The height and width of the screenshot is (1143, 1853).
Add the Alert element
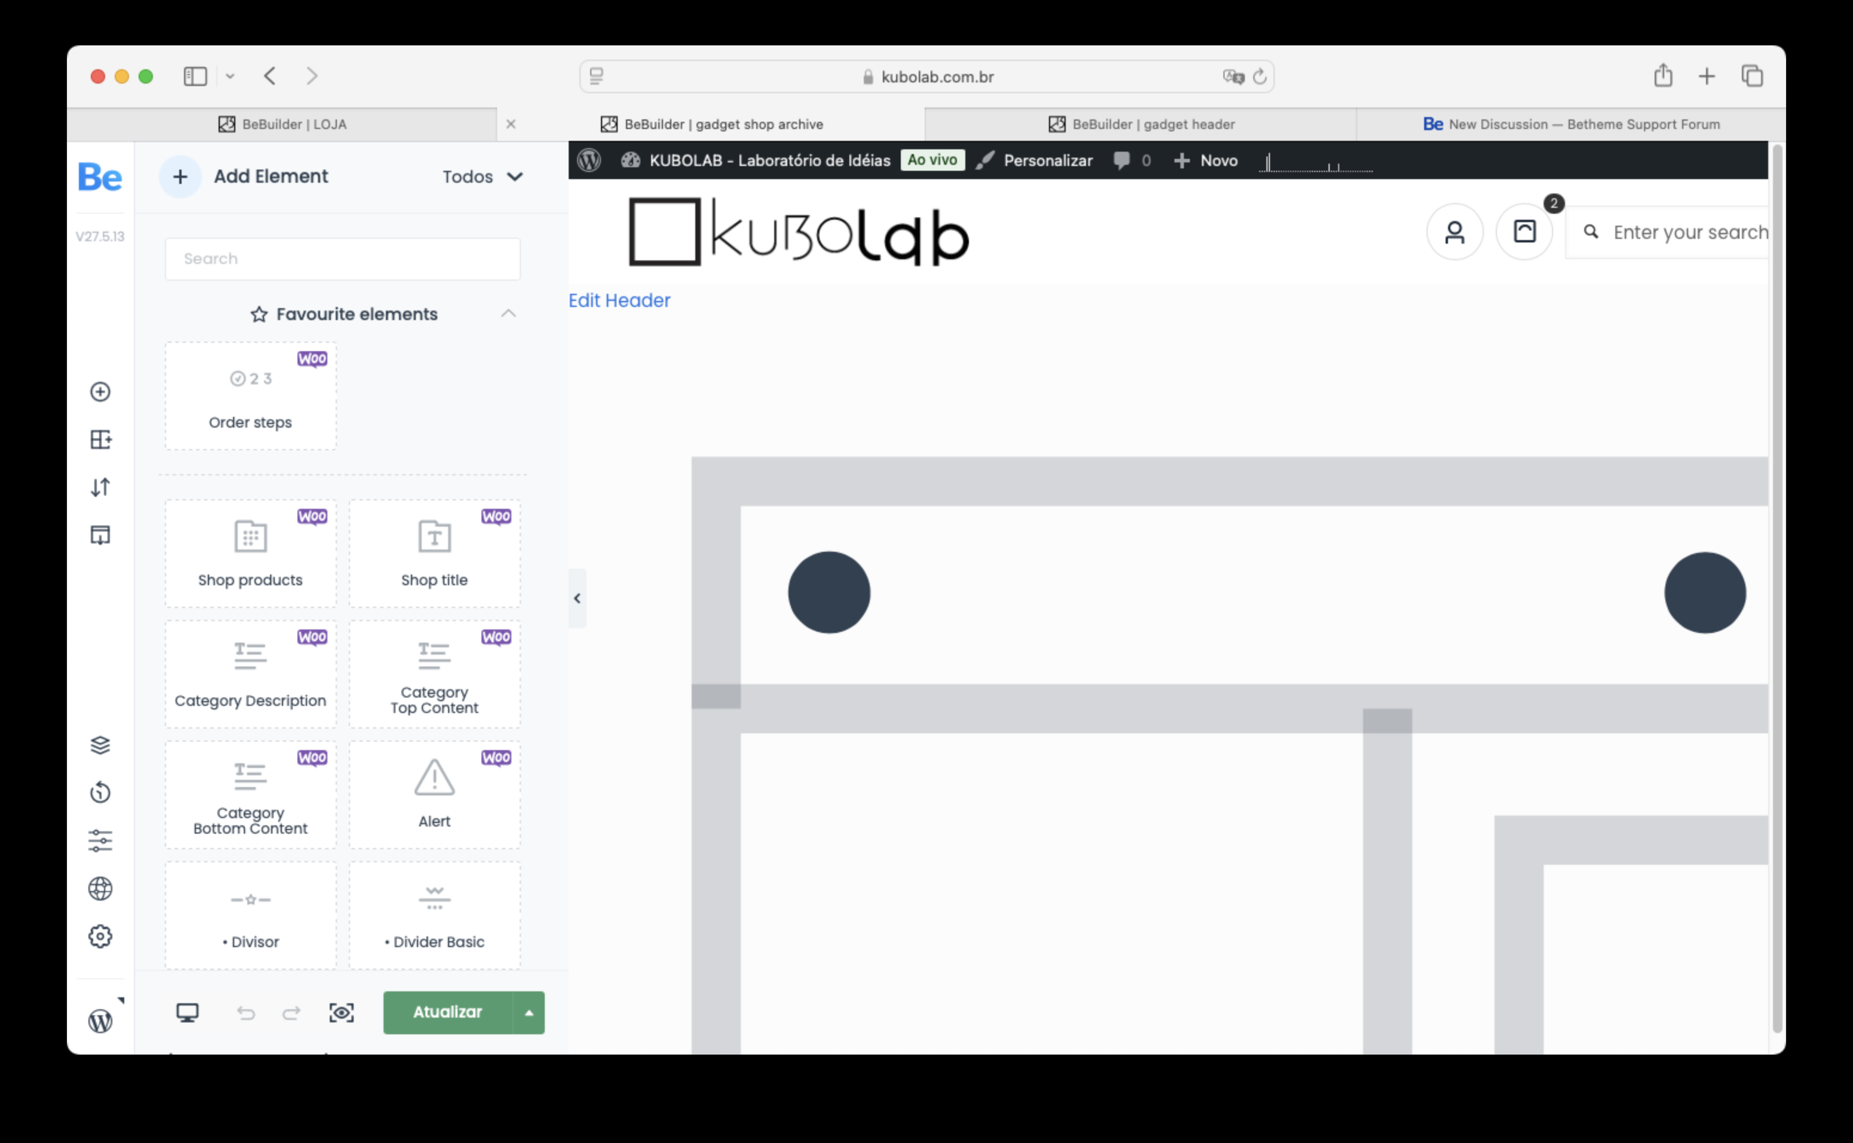(435, 794)
